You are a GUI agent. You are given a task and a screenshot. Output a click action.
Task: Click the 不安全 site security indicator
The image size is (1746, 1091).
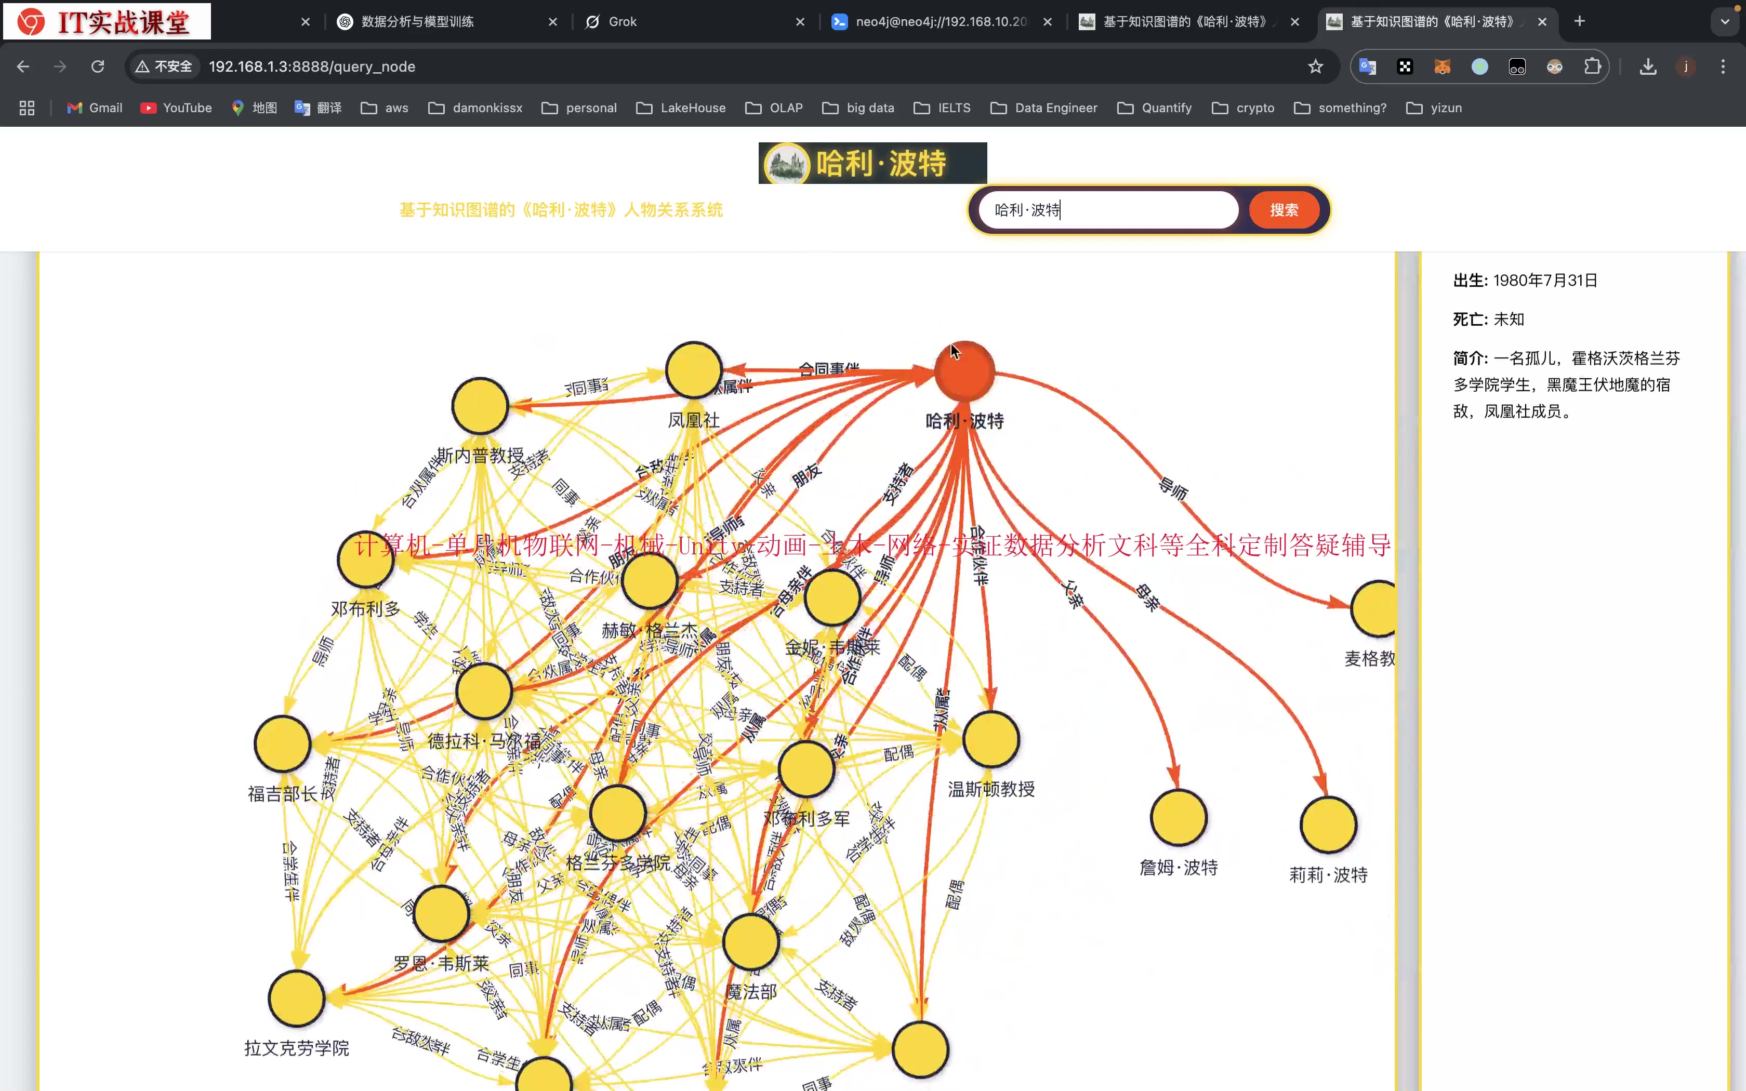[165, 66]
